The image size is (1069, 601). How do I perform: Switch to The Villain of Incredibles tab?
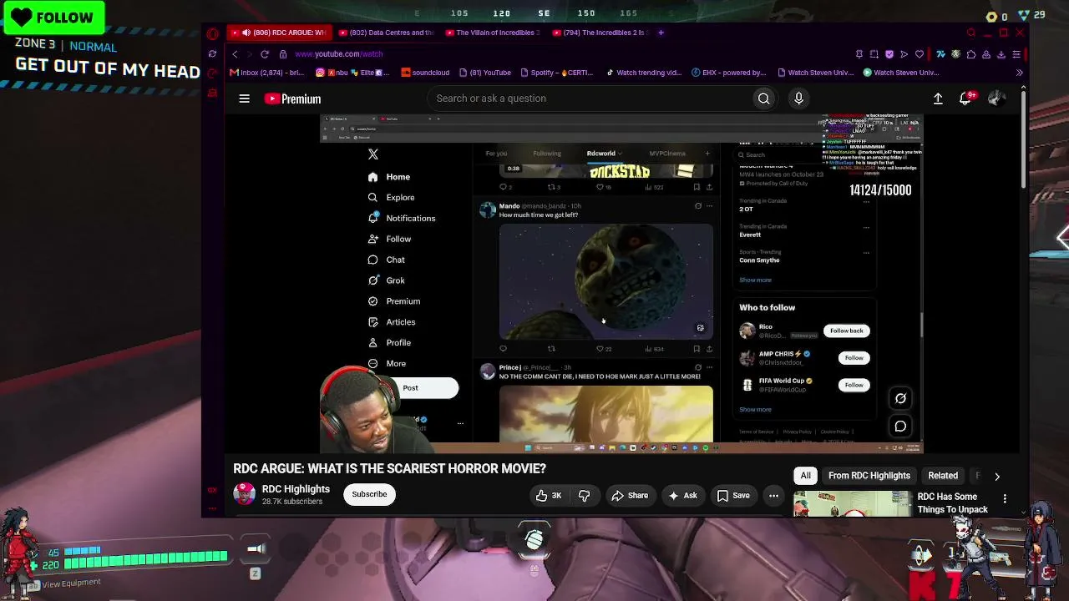[493, 33]
